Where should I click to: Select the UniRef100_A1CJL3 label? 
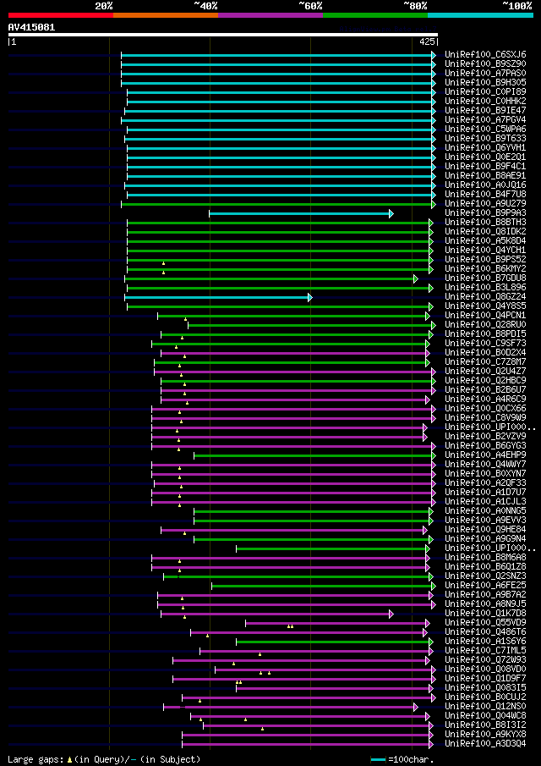click(x=485, y=501)
